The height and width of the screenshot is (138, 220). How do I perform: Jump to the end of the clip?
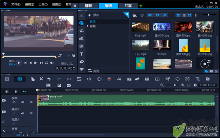[x=41, y=63]
